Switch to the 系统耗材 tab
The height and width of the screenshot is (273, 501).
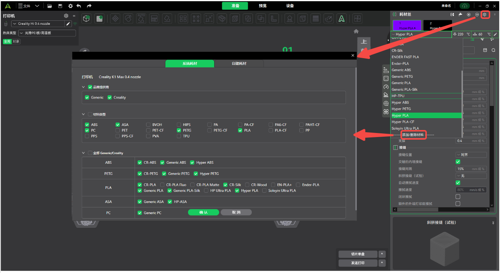click(x=189, y=63)
